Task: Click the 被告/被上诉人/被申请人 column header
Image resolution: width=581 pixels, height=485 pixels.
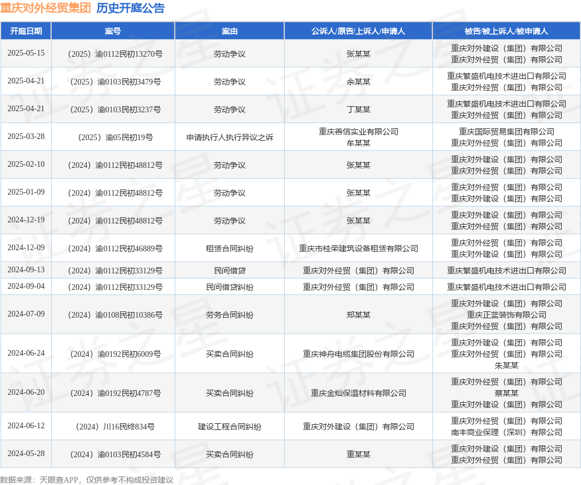Action: point(507,31)
